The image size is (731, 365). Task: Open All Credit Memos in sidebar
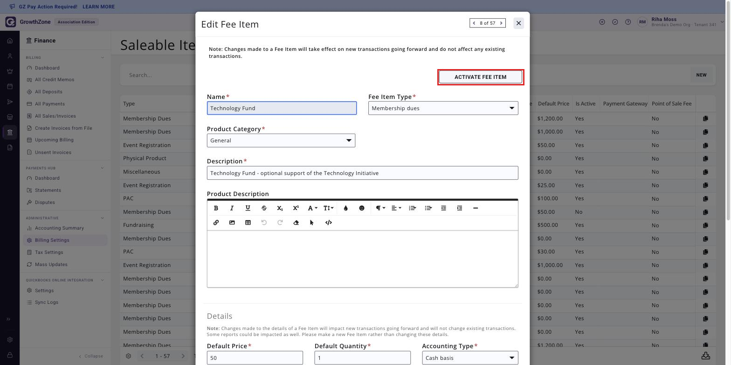(x=55, y=80)
